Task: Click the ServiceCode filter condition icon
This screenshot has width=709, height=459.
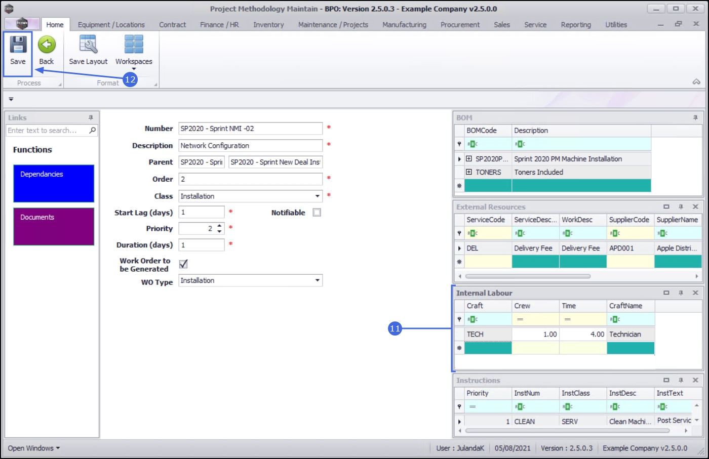Action: point(472,233)
